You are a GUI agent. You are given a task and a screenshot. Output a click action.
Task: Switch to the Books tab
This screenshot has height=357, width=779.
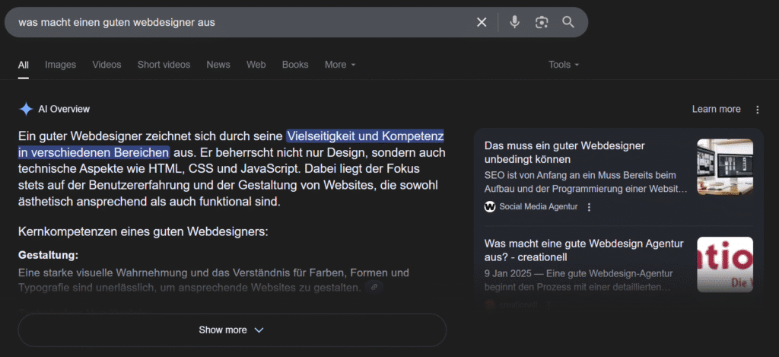pos(295,65)
